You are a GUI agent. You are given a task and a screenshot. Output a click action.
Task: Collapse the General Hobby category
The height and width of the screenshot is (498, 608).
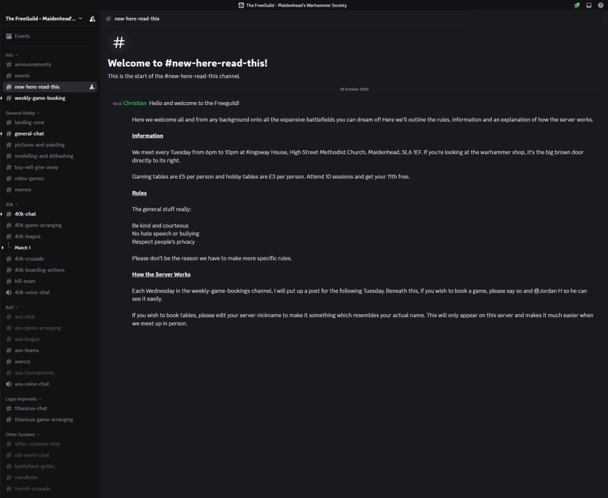(23, 113)
